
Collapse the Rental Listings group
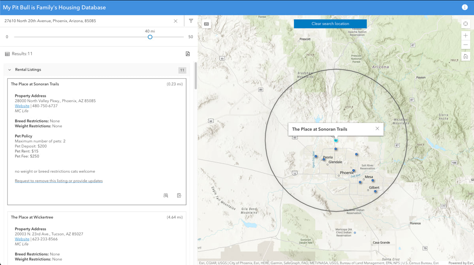[x=10, y=70]
